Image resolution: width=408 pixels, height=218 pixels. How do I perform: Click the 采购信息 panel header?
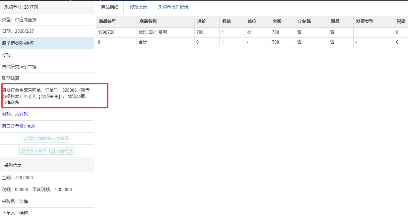13,165
